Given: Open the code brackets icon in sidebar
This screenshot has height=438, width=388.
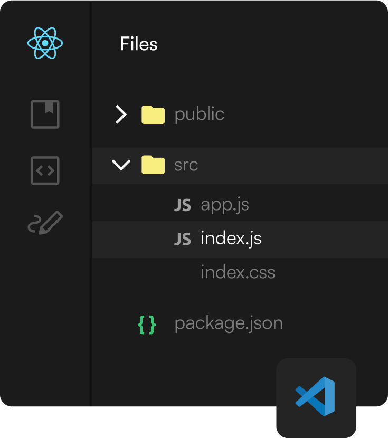Looking at the screenshot, I should pos(45,170).
